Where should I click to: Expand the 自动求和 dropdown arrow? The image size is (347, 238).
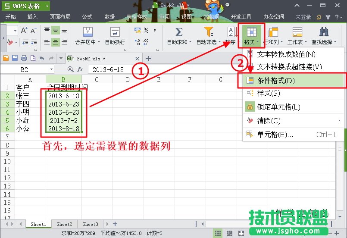coord(190,42)
